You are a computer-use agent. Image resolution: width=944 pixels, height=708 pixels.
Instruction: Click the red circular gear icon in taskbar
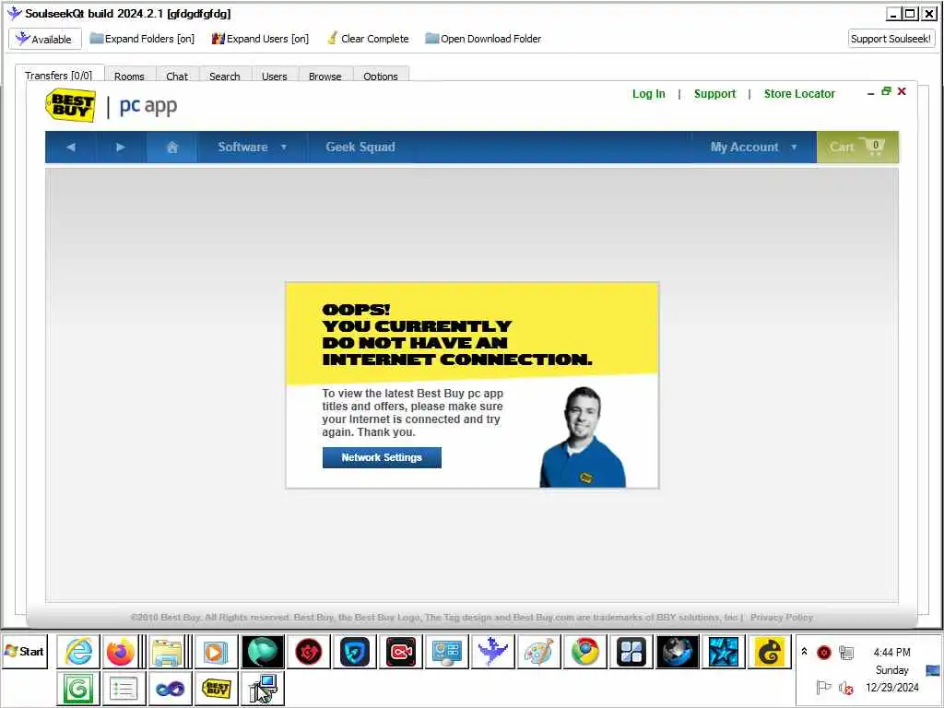click(x=309, y=652)
